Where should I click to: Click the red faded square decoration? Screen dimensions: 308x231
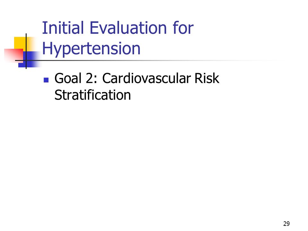(x=13, y=56)
